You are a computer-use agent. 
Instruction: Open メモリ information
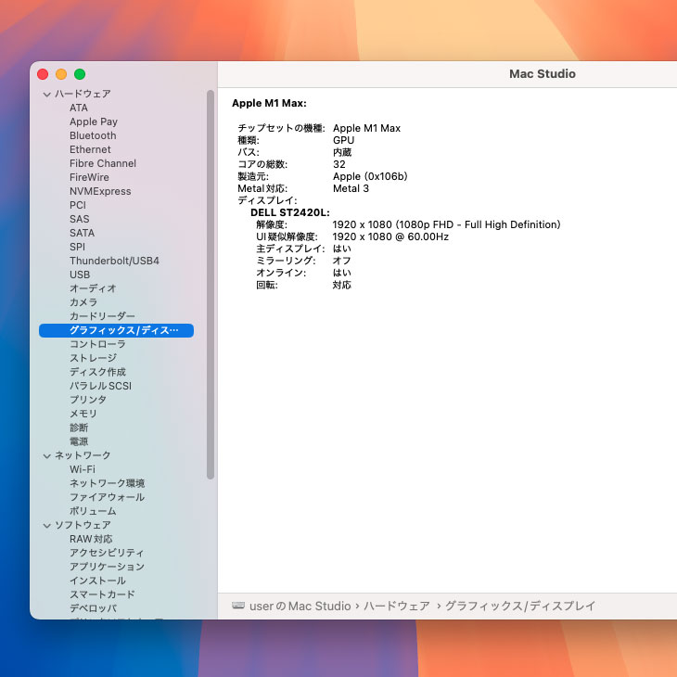[83, 414]
